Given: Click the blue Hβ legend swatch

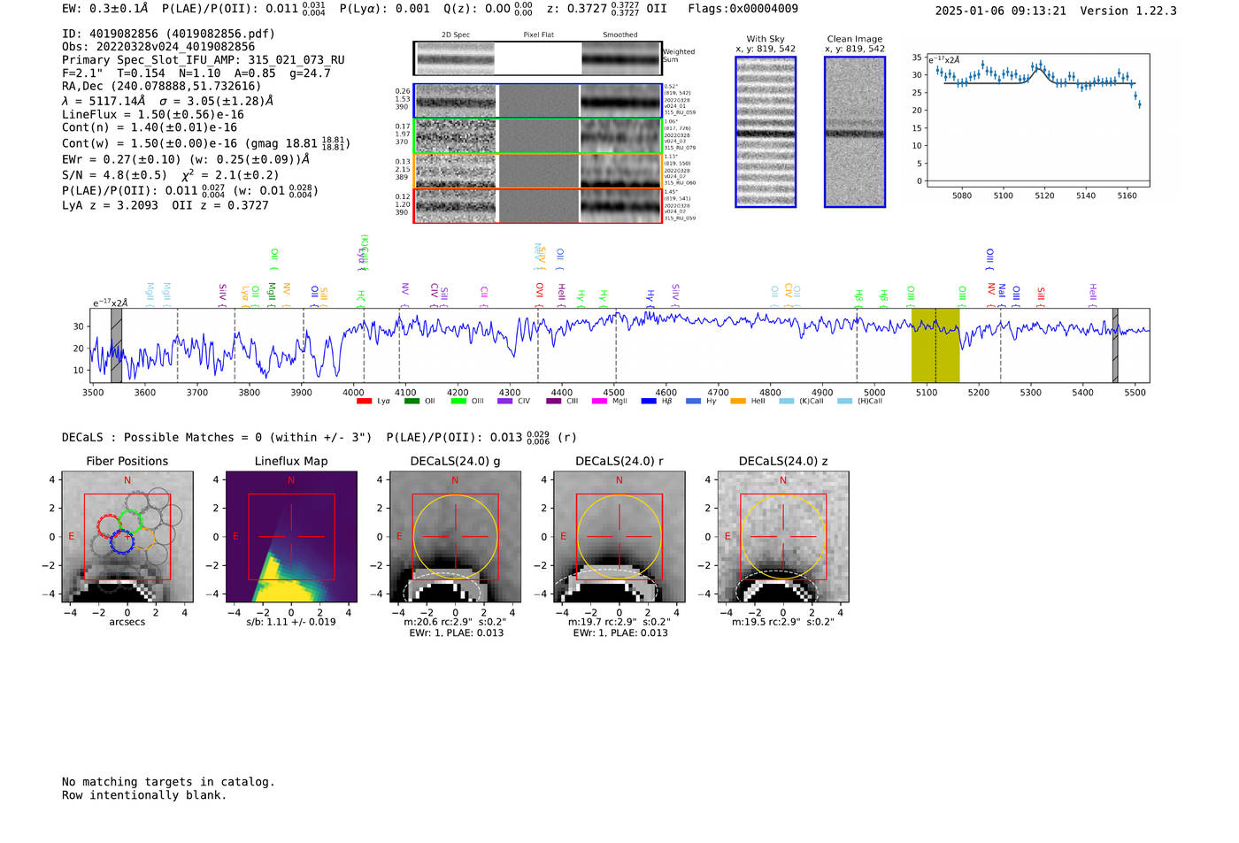Looking at the screenshot, I should (x=649, y=402).
